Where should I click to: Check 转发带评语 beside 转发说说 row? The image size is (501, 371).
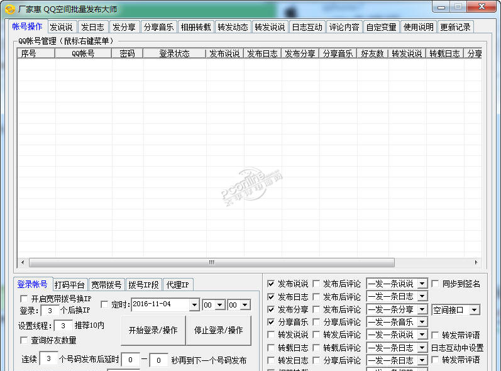pos(435,335)
